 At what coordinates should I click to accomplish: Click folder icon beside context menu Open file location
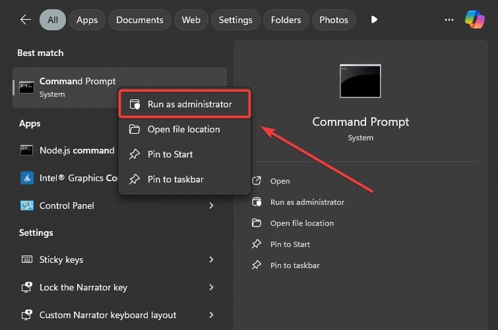[x=135, y=129]
